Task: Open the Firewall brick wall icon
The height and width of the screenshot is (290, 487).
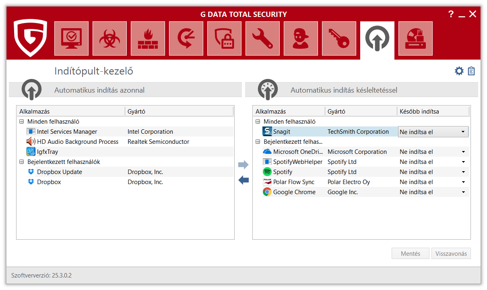Action: [148, 38]
